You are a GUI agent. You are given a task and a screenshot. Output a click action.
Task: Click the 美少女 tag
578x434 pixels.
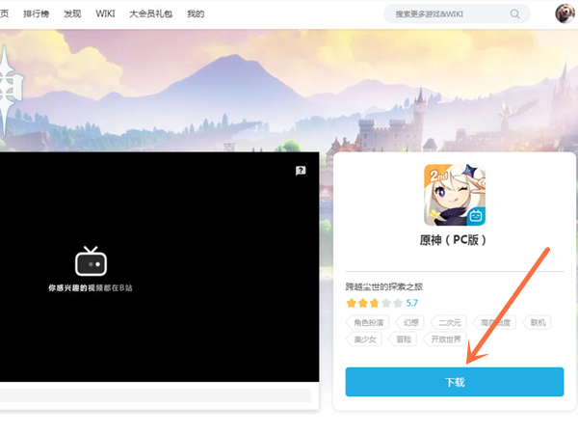pyautogui.click(x=365, y=339)
